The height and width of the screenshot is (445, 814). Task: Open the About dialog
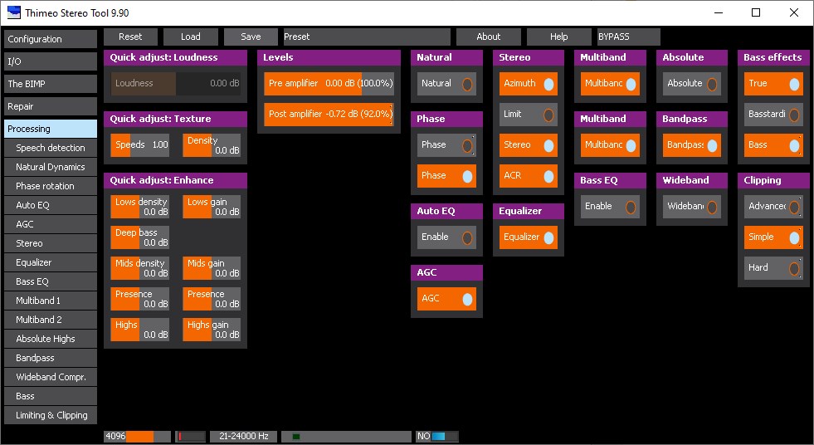click(489, 37)
